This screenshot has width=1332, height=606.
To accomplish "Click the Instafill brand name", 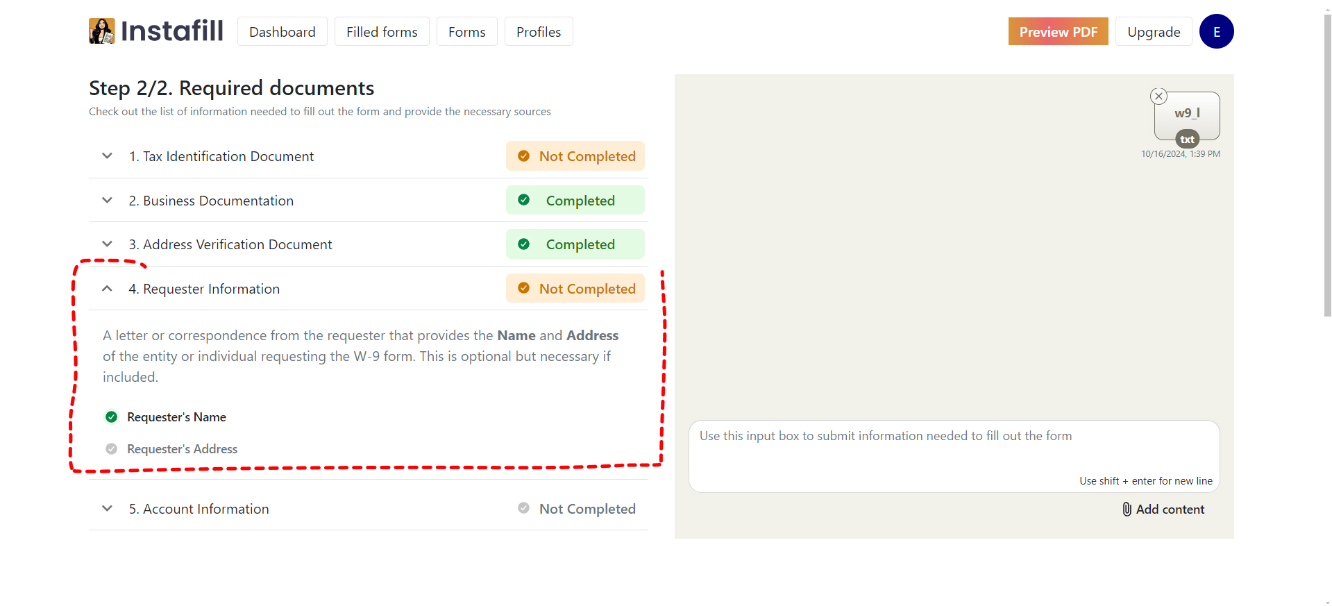I will point(172,31).
